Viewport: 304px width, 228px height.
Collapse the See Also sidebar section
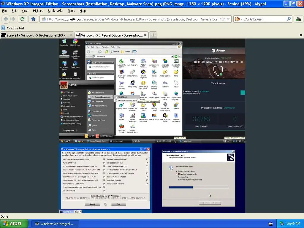112,74
